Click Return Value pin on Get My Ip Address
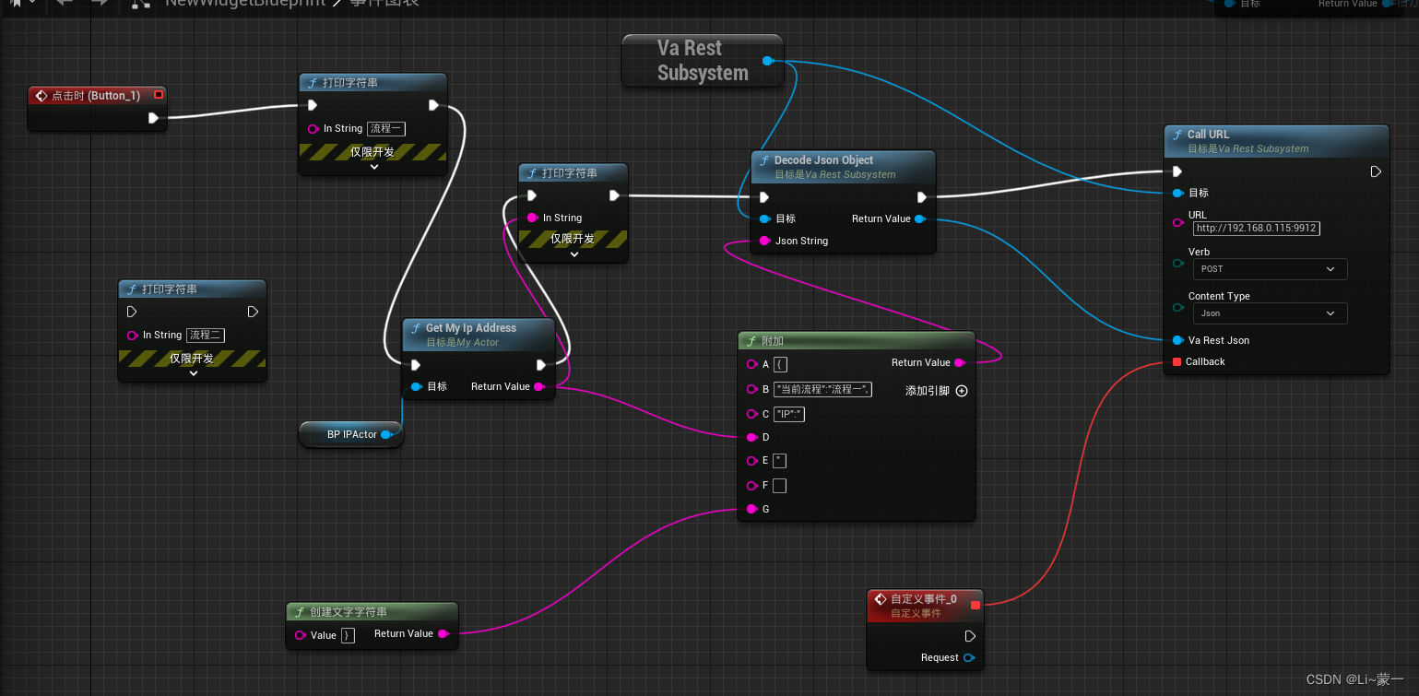The height and width of the screenshot is (696, 1419). (538, 386)
